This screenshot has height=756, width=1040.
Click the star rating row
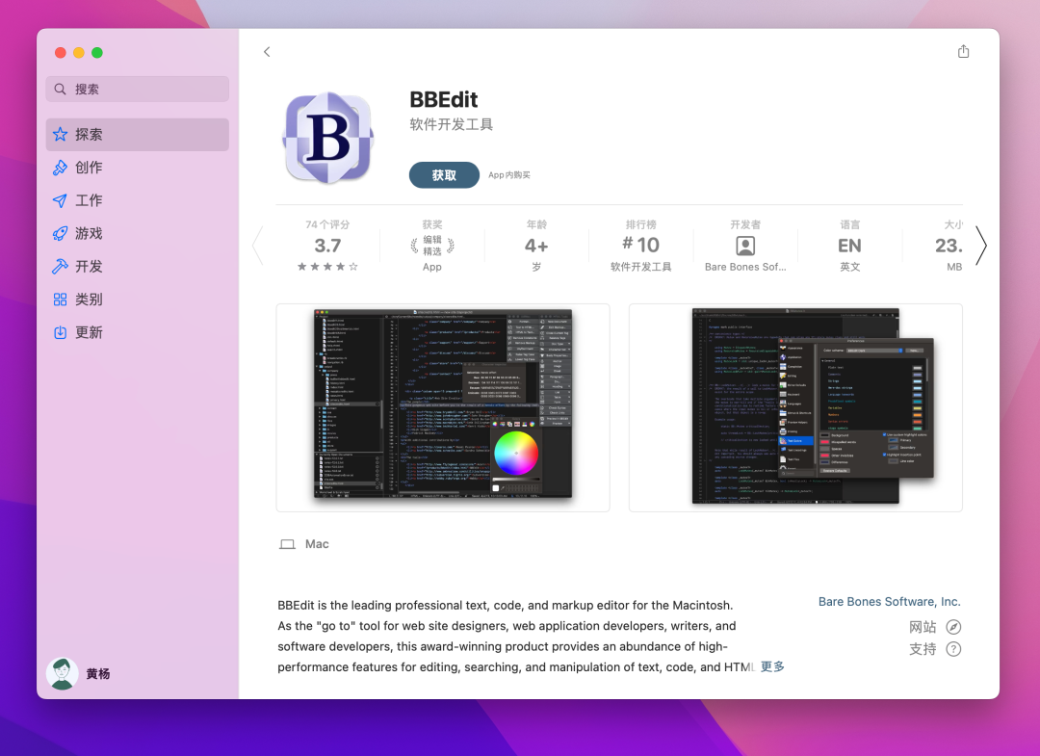coord(327,267)
